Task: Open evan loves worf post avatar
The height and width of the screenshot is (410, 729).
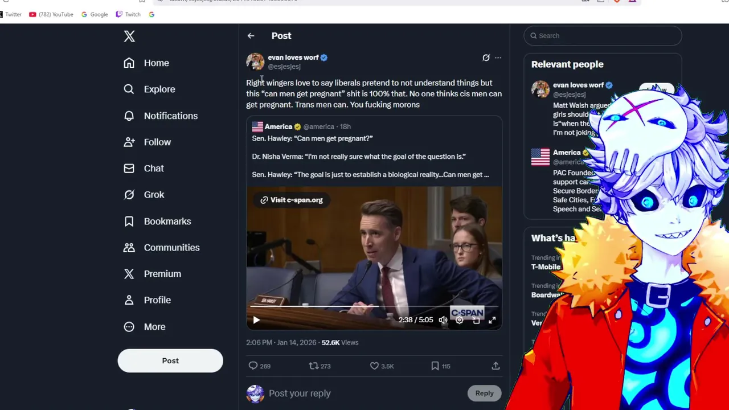Action: (x=255, y=61)
